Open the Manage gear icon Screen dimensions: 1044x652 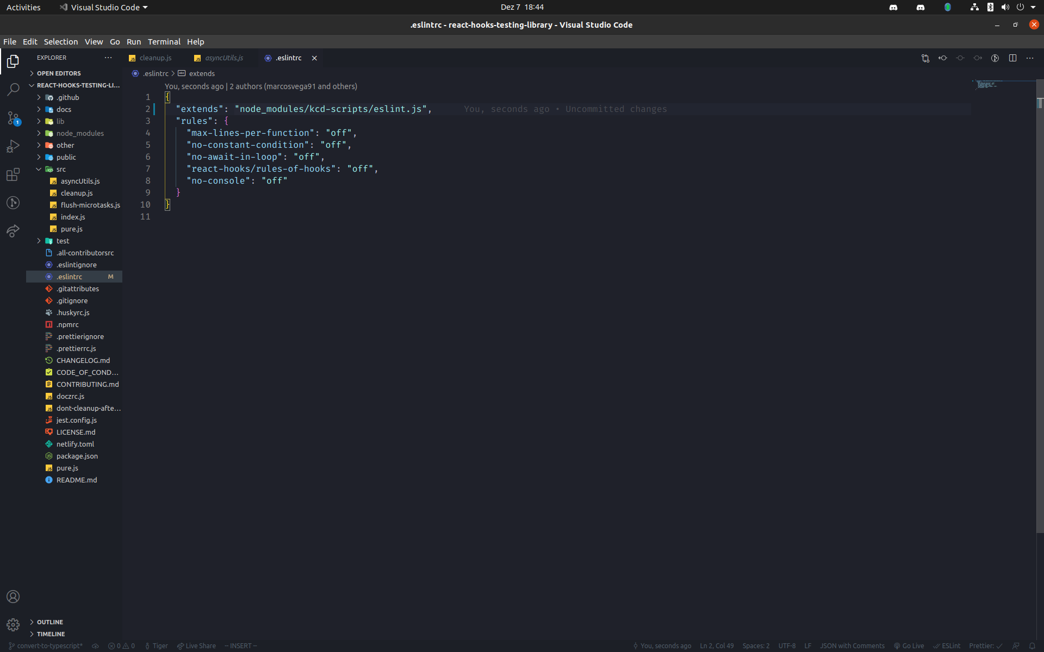click(x=13, y=625)
